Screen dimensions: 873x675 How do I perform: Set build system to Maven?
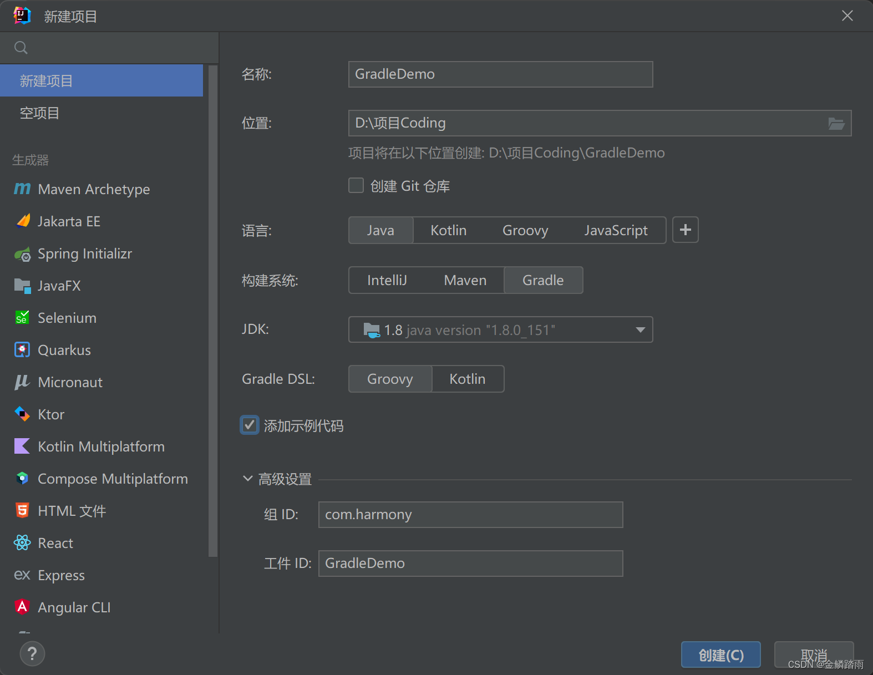(465, 280)
